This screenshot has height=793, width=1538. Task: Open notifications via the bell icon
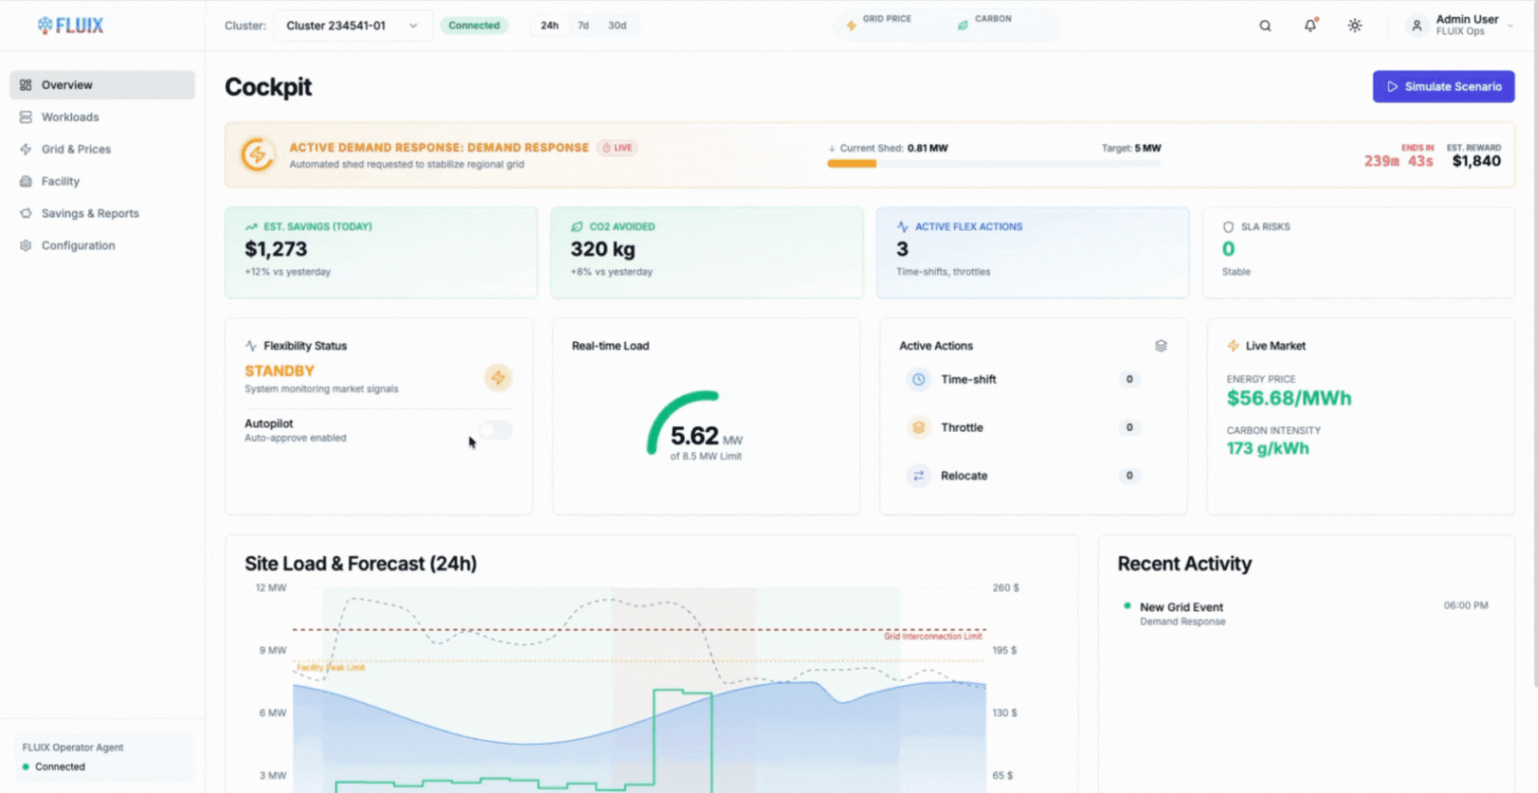pos(1309,25)
